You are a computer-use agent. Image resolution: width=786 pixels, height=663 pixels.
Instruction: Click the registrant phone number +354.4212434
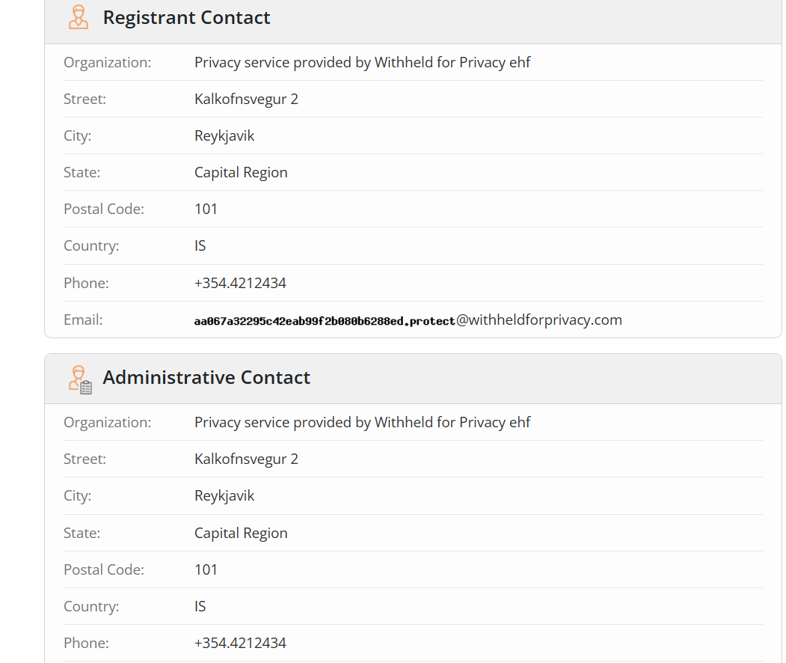240,283
